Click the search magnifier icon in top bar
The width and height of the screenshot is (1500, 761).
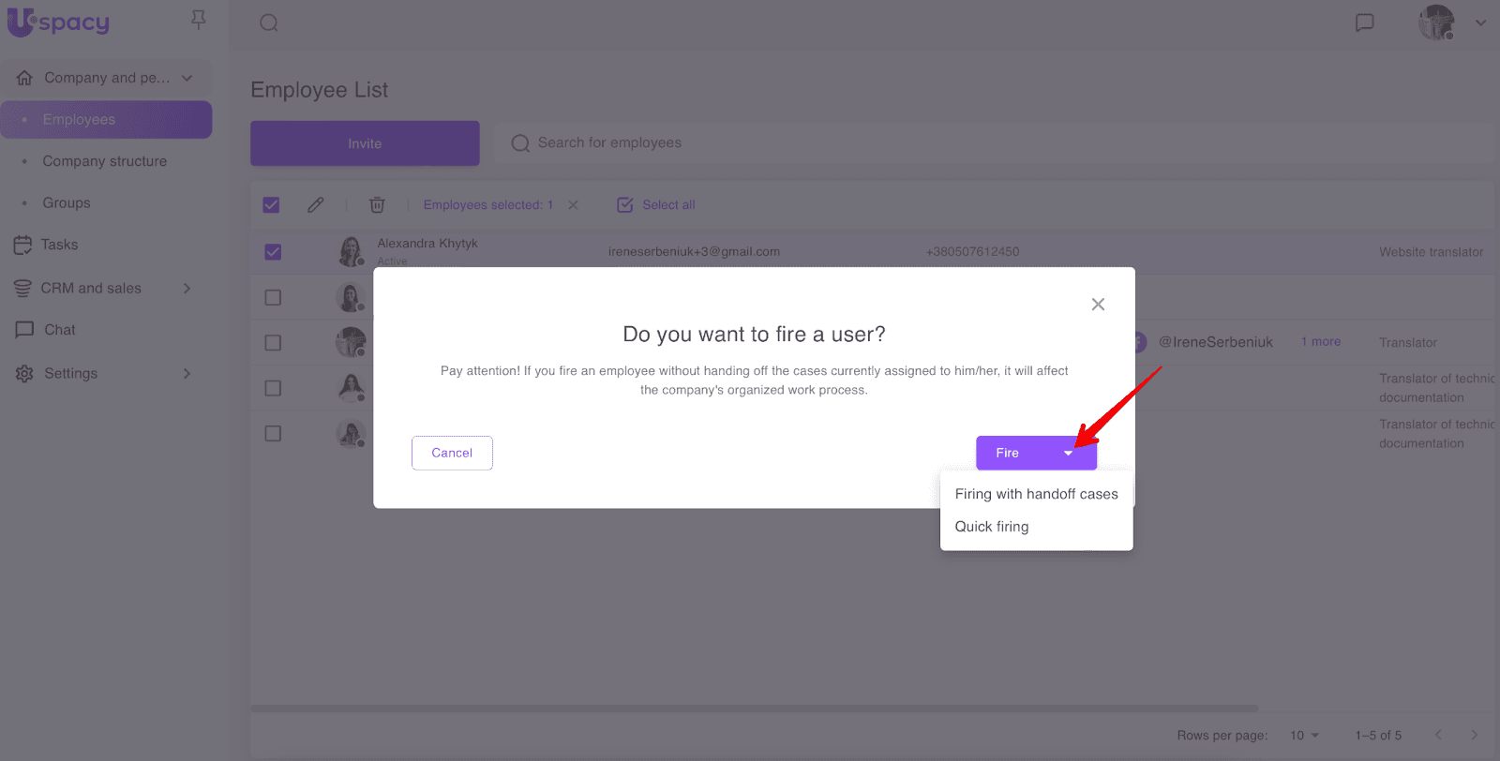[x=269, y=22]
